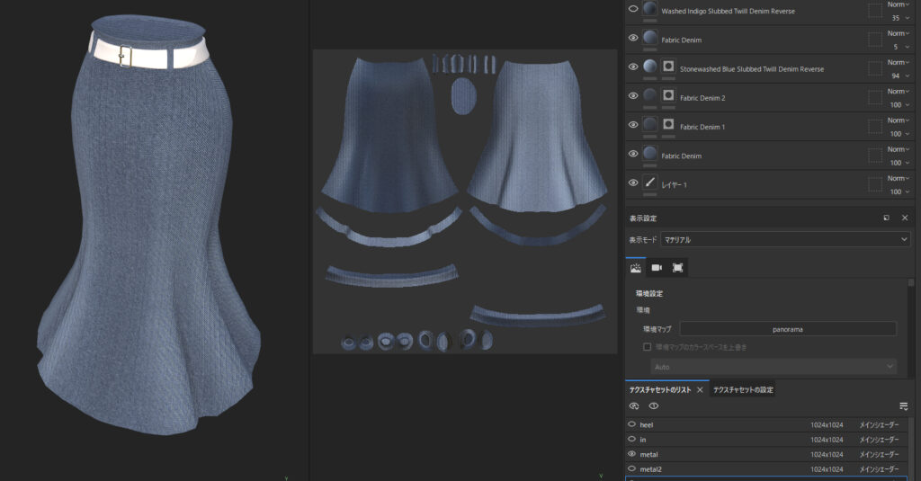
Task: Open texture set list options menu icon
Action: point(903,406)
